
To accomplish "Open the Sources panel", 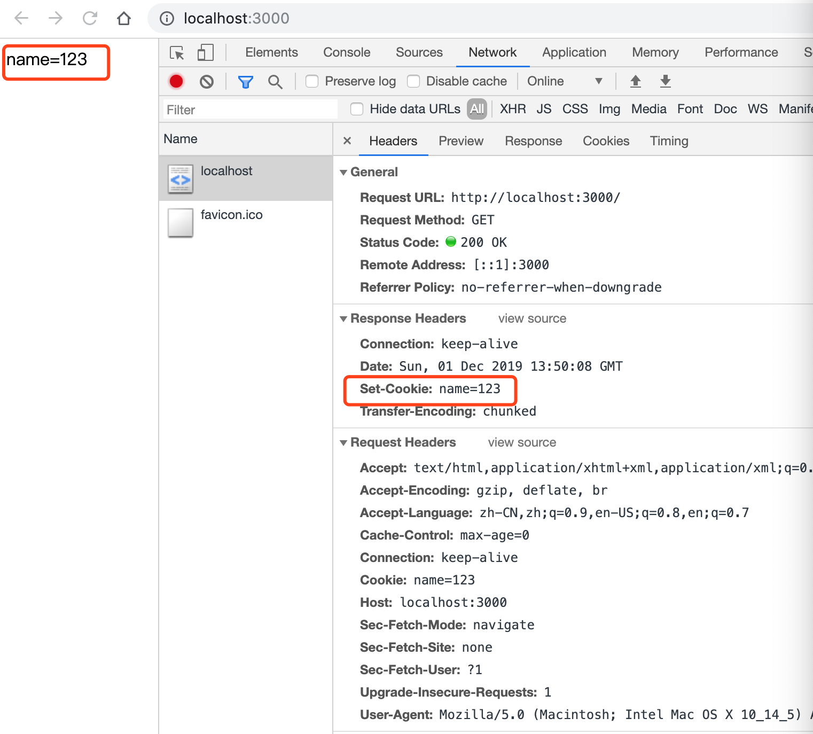I will [x=419, y=52].
